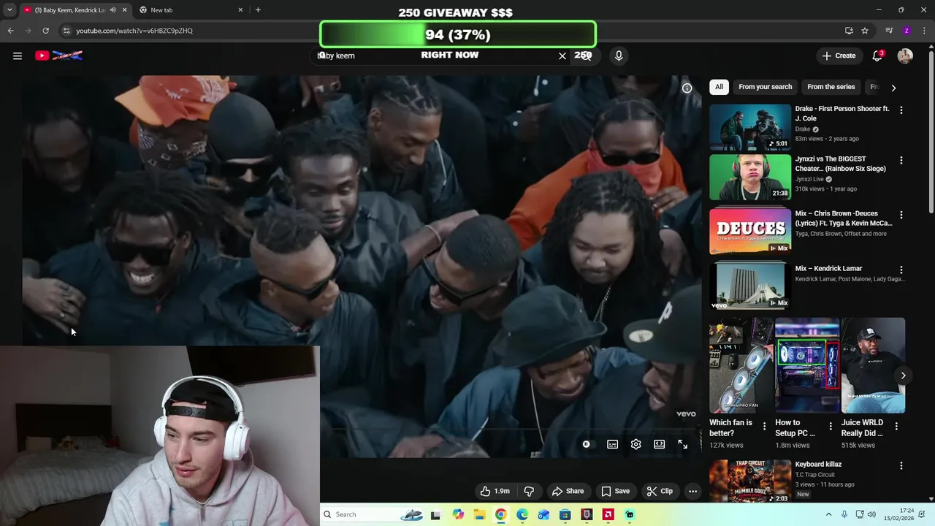Open options for Keyboard killaz video
The height and width of the screenshot is (526, 935).
[901, 465]
